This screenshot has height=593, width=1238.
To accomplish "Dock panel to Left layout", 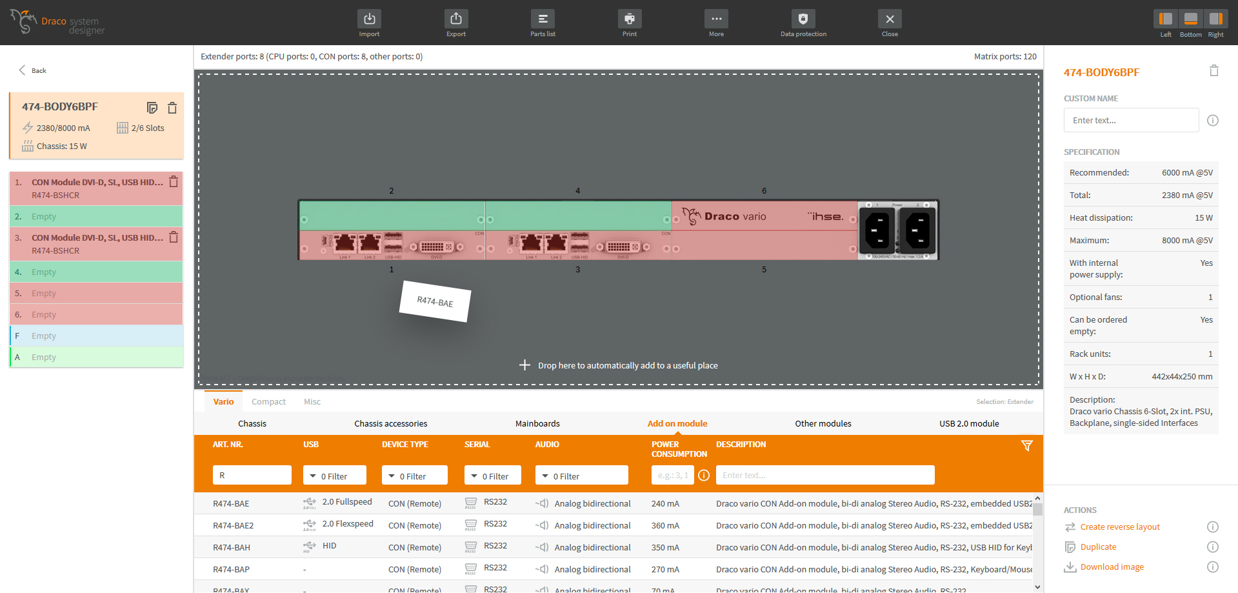I will (1165, 19).
